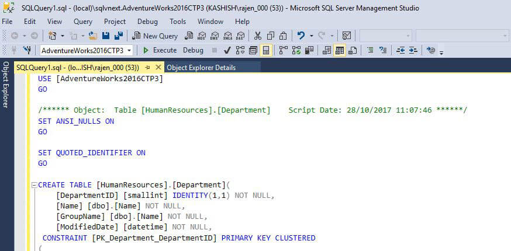This screenshot has height=251, width=511.
Task: Close the SQLQuery1.sql tab
Action: pos(158,67)
